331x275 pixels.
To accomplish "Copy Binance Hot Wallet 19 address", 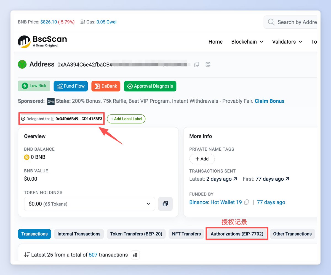I will click(x=247, y=202).
